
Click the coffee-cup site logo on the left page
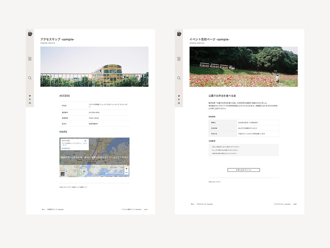pos(30,34)
